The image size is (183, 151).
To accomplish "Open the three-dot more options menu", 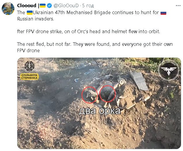I will (178, 5).
